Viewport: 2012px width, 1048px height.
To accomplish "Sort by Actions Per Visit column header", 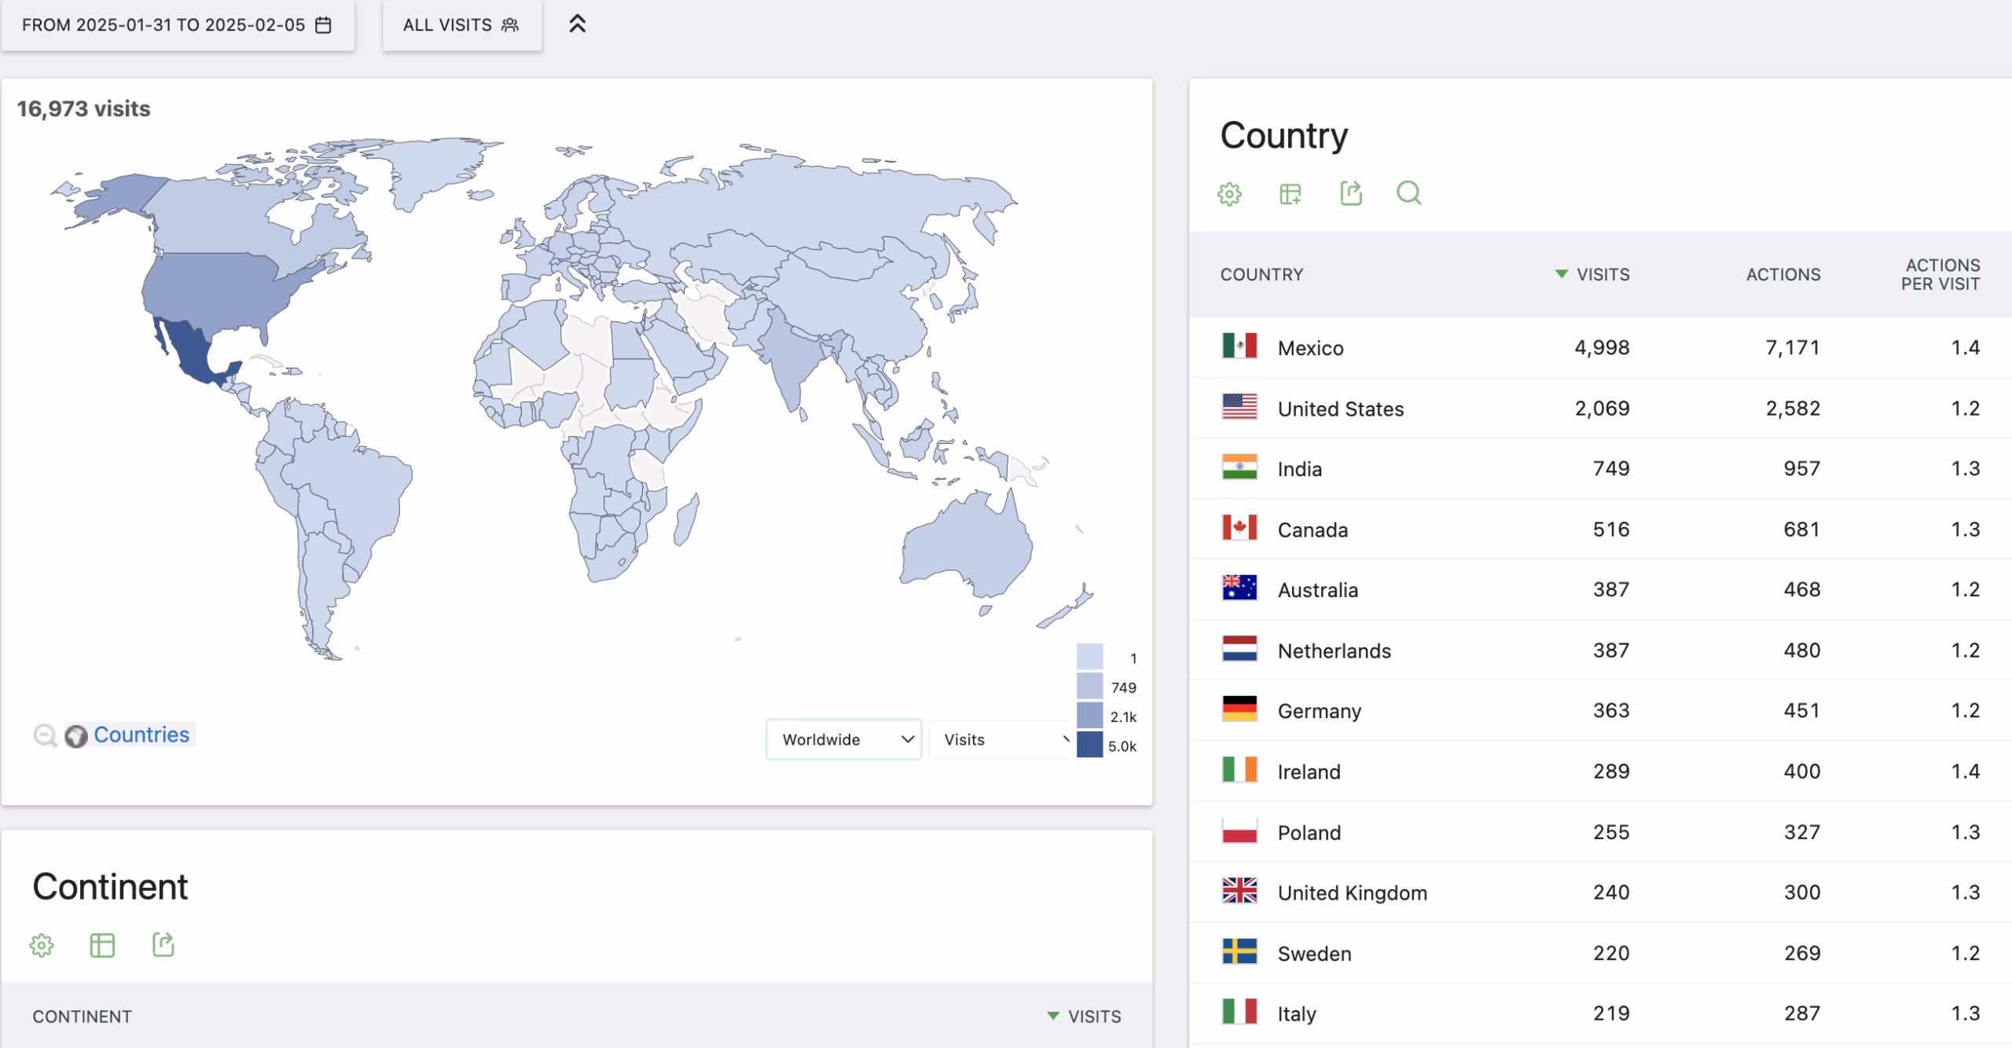I will pos(1940,274).
